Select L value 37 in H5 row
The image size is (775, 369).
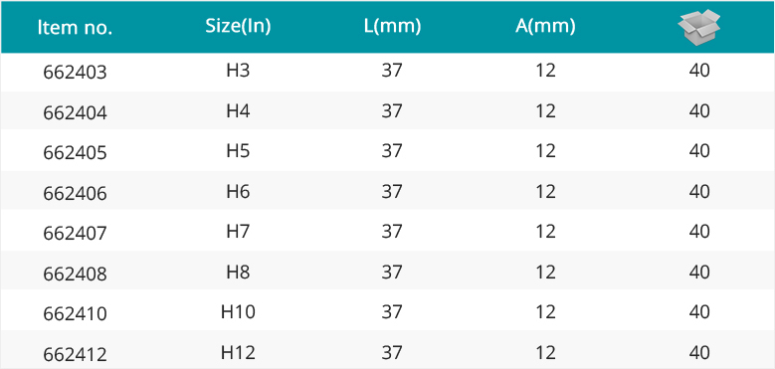coord(392,150)
